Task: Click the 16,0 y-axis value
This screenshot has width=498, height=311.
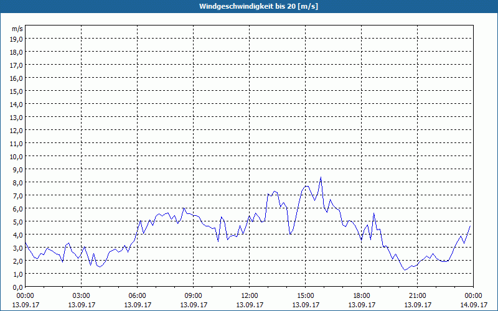Action: pyautogui.click(x=17, y=78)
